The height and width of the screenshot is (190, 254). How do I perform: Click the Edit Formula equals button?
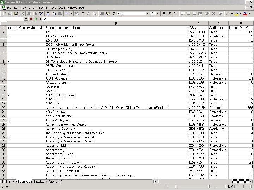coord(40,19)
